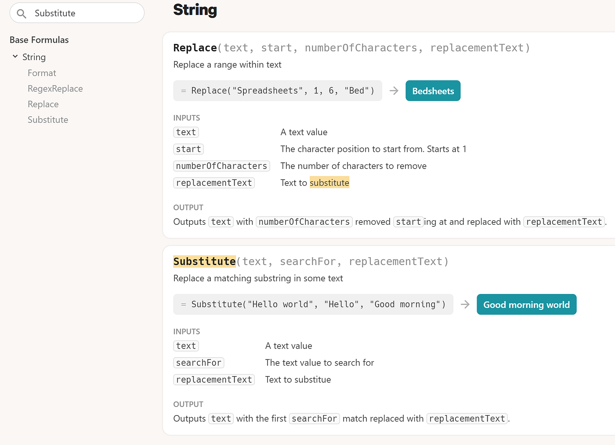
Task: Click the Bedsheets result badge
Action: [433, 91]
